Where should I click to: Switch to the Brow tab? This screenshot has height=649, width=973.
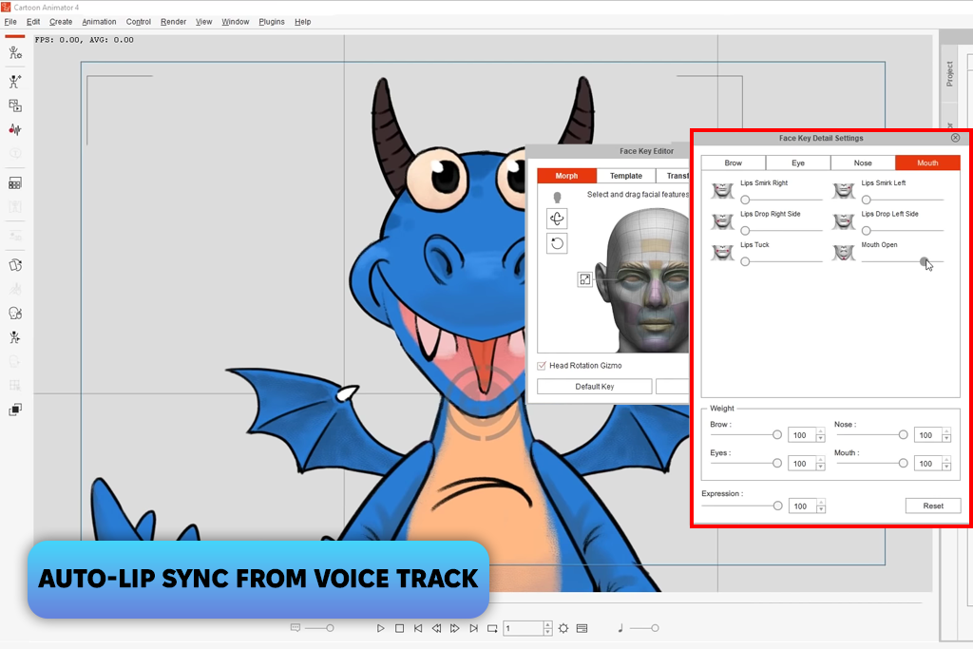pyautogui.click(x=734, y=162)
